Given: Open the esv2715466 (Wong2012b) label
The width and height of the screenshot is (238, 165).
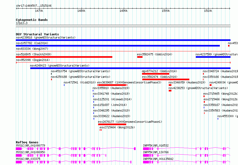Looking at the screenshot, I should (221, 99).
